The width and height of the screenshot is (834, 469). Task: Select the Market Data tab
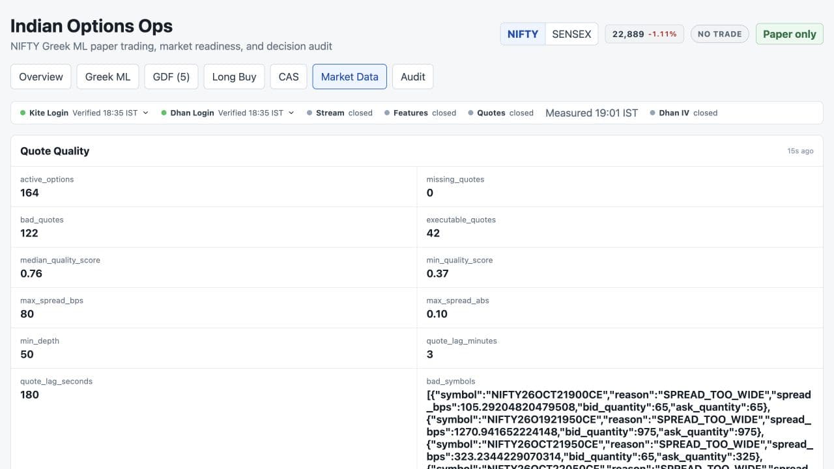(350, 76)
